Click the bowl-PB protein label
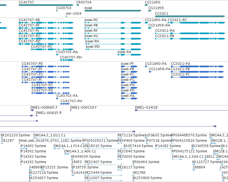The height and width of the screenshot is (182, 228). (128, 69)
